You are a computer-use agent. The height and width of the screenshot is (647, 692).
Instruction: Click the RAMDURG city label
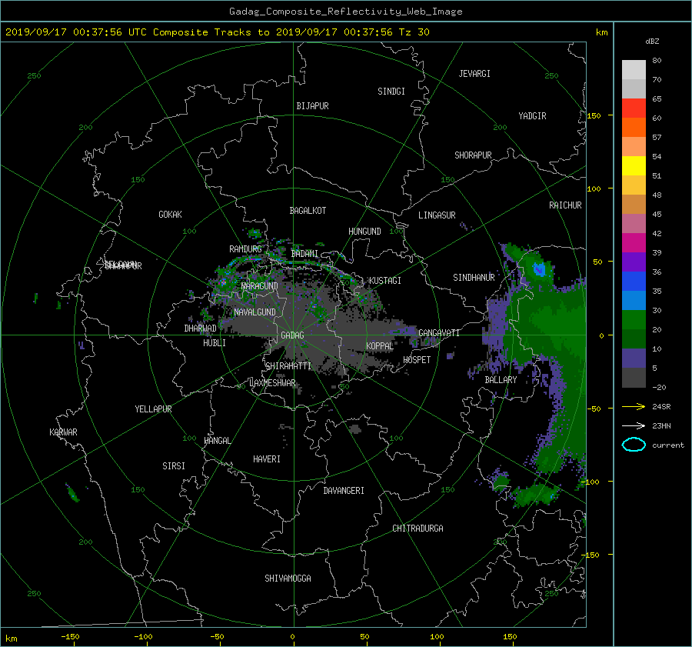[x=245, y=249]
